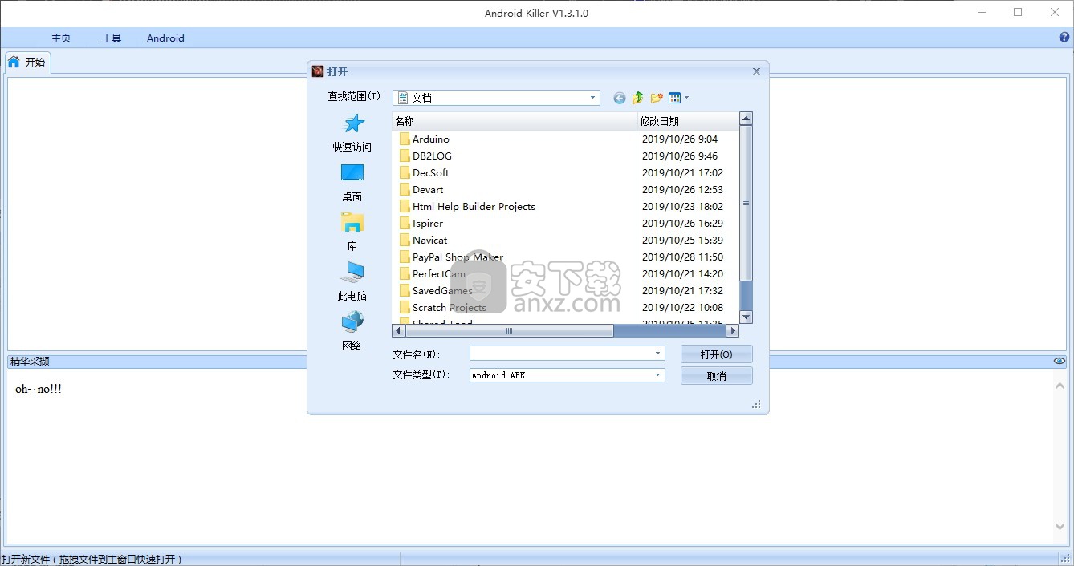
Task: Select 网络 in the places bar
Action: point(352,332)
